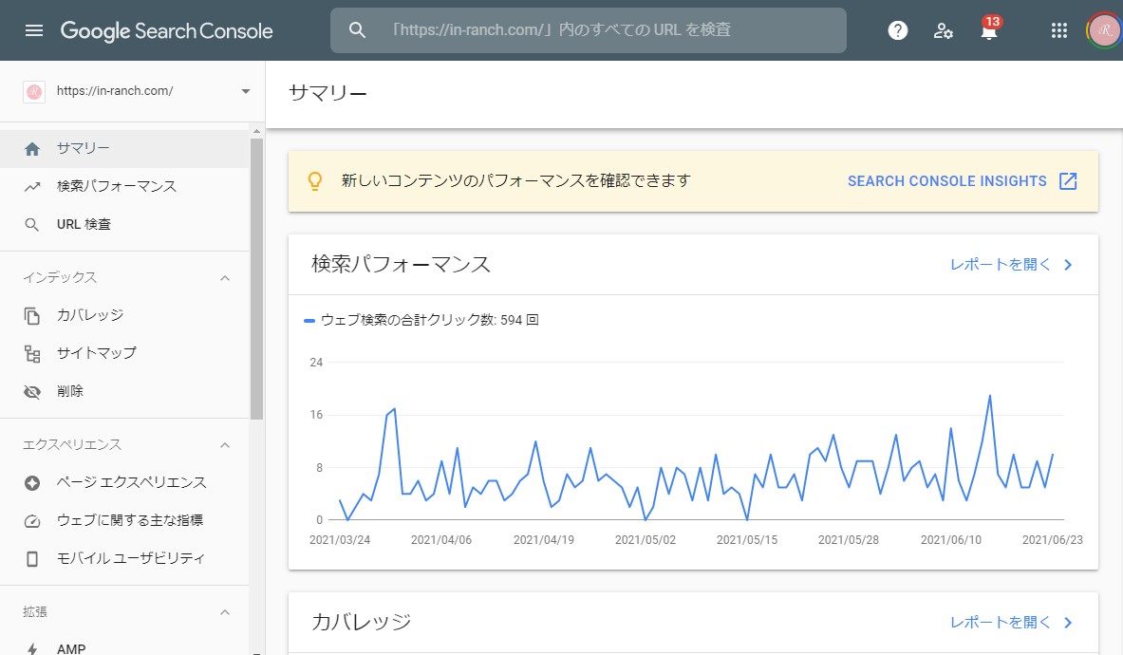Viewport: 1123px width, 655px height.
Task: Click the chevron arrow in 検索パフォーマンス card header
Action: (x=1068, y=265)
